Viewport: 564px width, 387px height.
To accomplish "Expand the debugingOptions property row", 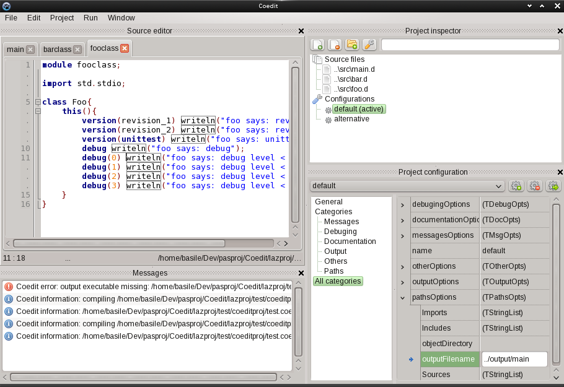I will pos(403,204).
